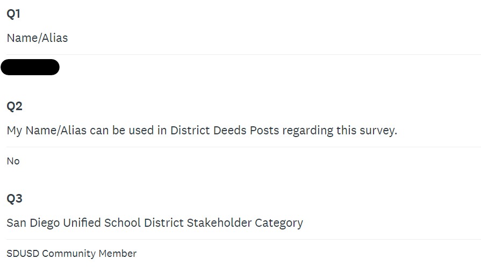Click the divider line above the "No" answer
Image resolution: width=481 pixels, height=273 pixels.
pos(242,147)
